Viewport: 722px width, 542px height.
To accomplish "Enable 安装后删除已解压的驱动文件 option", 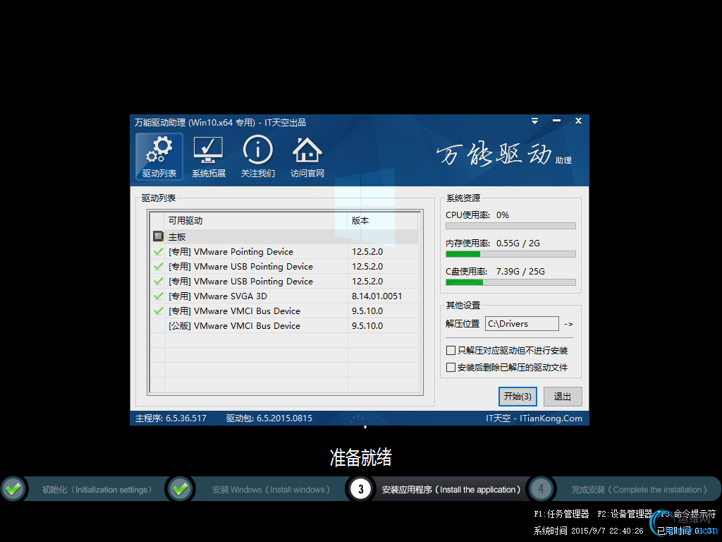I will [x=451, y=367].
